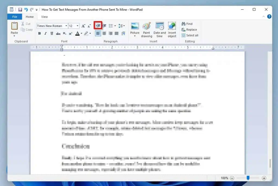
Task: Copy the selected text
Action: click(x=27, y=29)
